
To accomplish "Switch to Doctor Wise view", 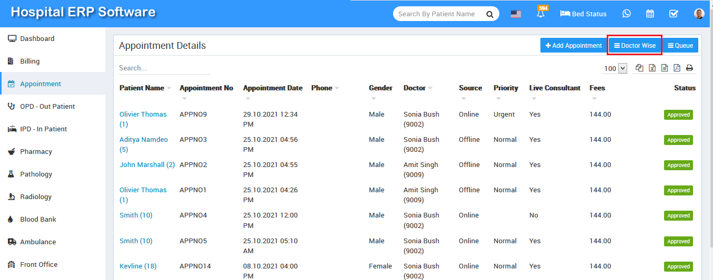I will (635, 45).
